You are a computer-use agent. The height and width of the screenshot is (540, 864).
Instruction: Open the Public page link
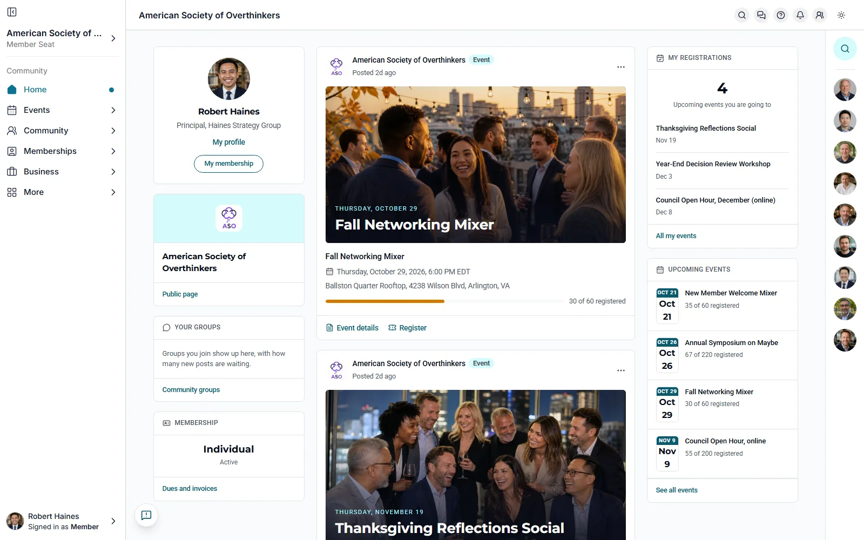pyautogui.click(x=180, y=294)
